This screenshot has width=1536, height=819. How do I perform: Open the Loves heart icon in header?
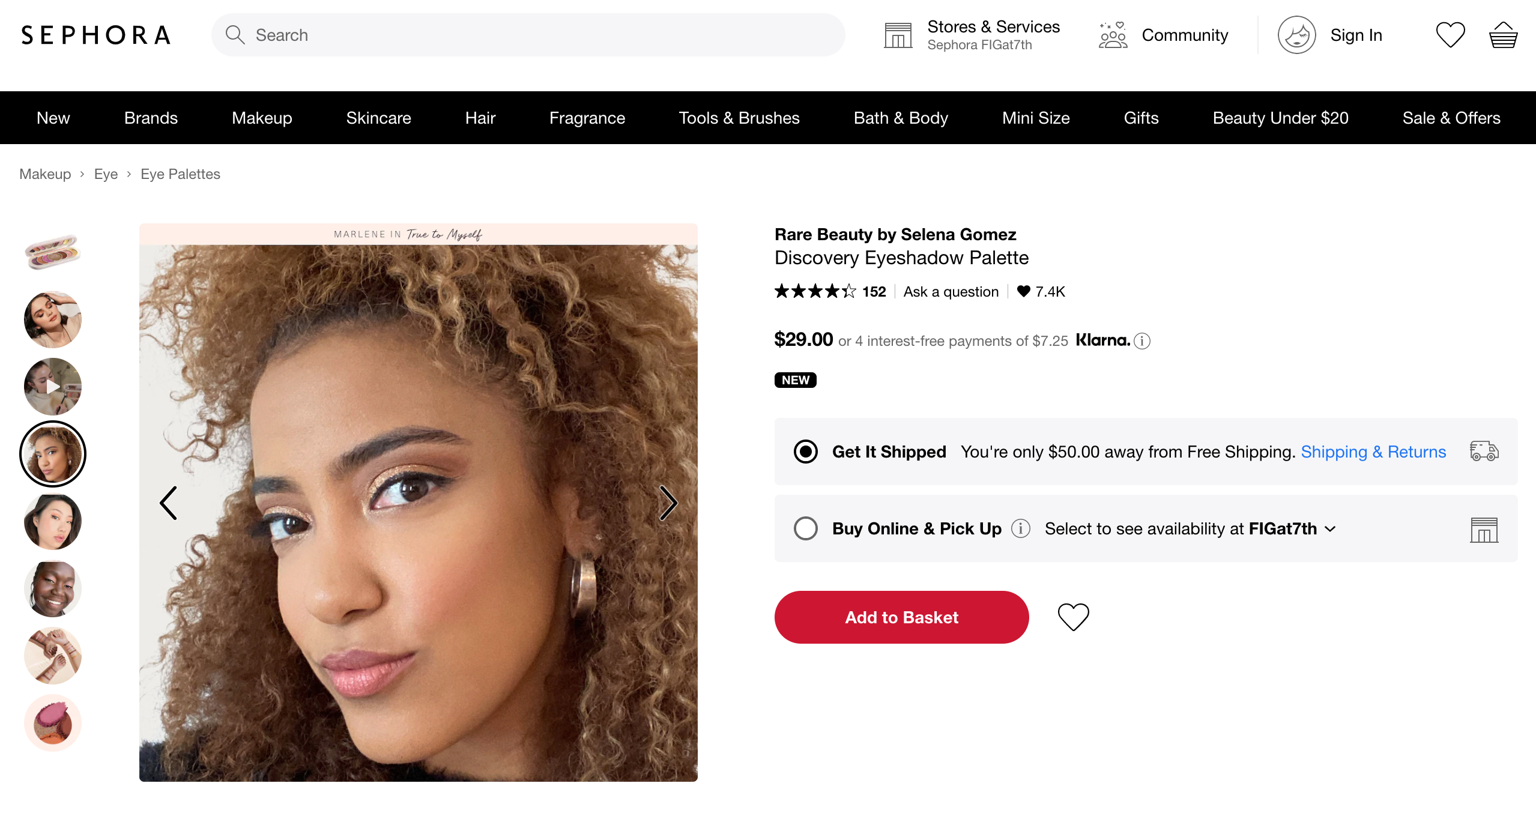[1450, 35]
